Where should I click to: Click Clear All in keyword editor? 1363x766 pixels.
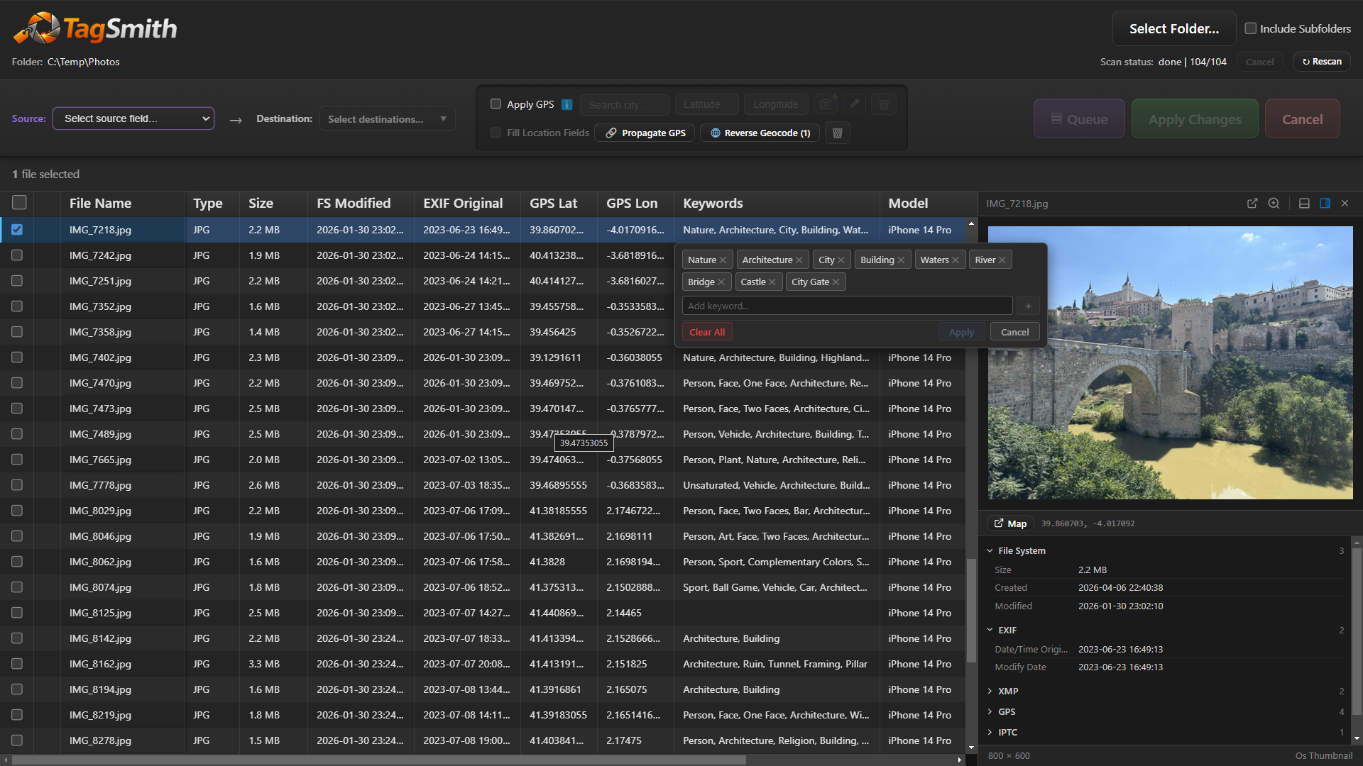[x=707, y=332]
